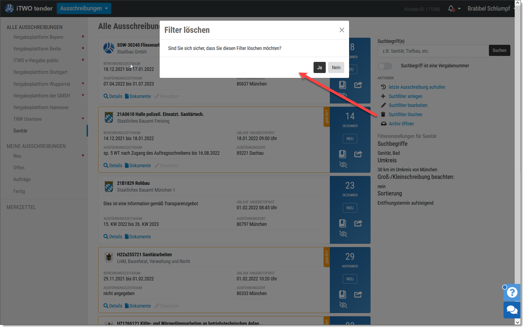The image size is (525, 329).
Task: Bookmark the 21B1829 Rohbau tender
Action: [x=342, y=223]
